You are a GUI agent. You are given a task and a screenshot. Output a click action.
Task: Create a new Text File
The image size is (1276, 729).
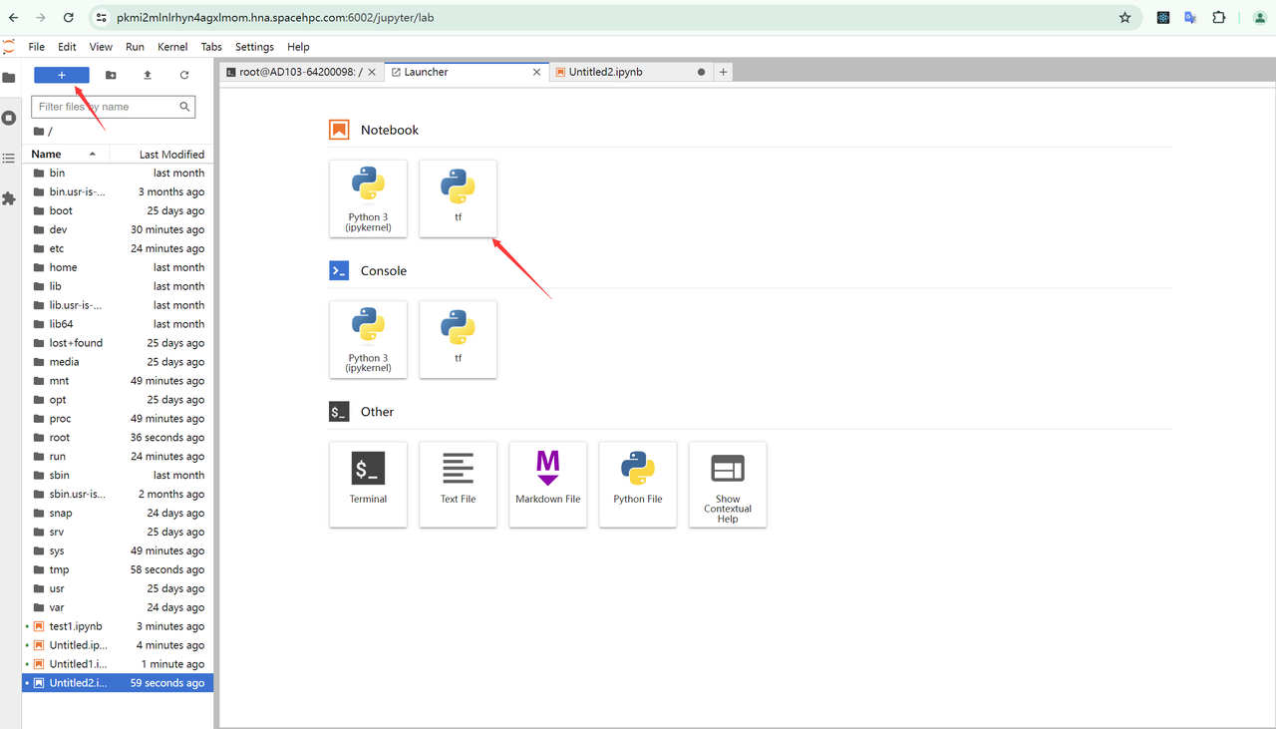tap(459, 484)
